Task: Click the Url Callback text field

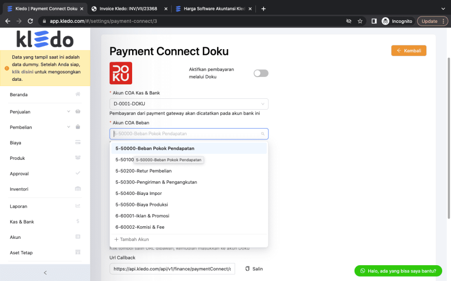Action: (x=172, y=269)
